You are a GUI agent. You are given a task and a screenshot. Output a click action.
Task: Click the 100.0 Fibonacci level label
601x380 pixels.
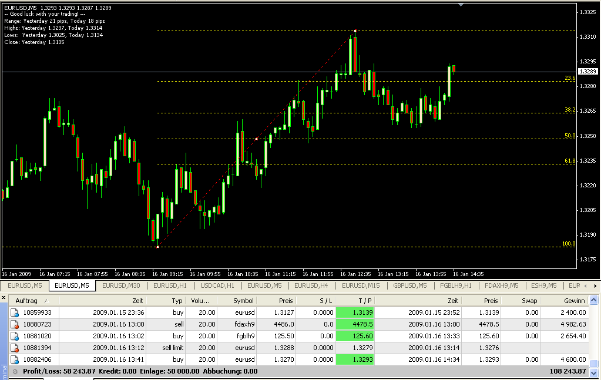click(569, 244)
